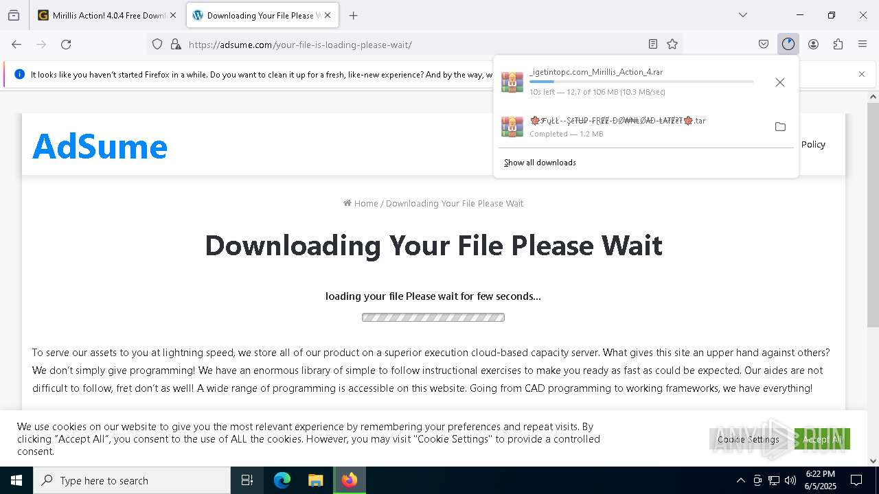Click the taskbar search box
Screen dimensions: 879x494
[x=132, y=480]
